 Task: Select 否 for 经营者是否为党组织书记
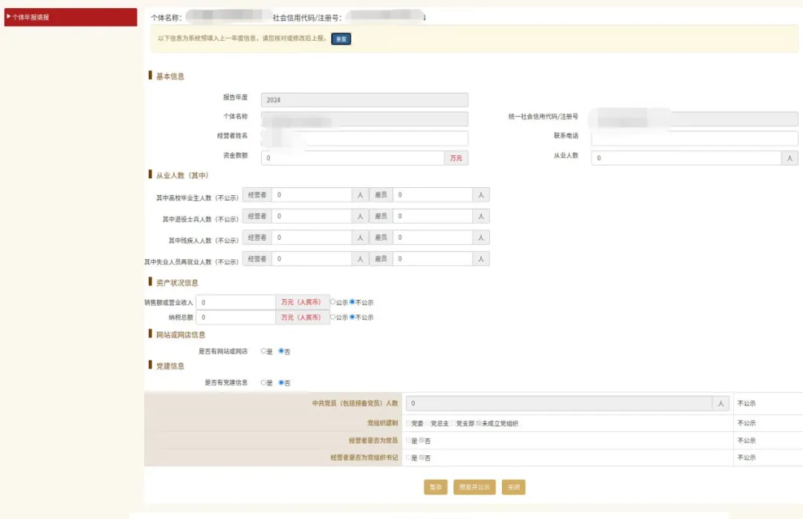pos(422,458)
